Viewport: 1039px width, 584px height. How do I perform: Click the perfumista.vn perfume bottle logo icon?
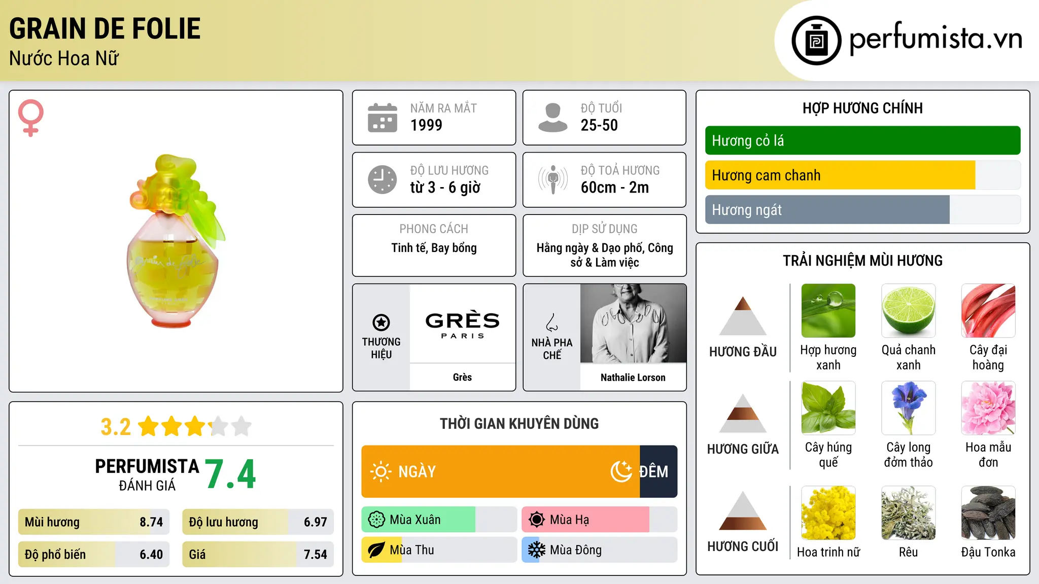pos(816,41)
